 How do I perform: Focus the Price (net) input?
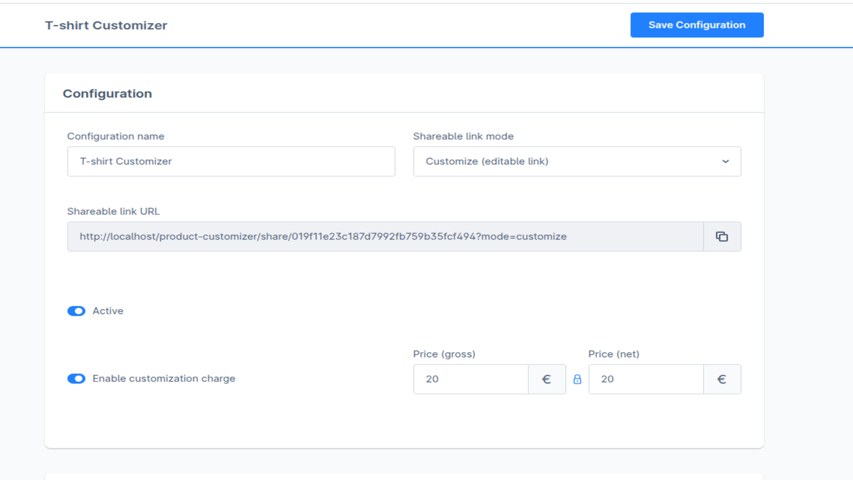tap(646, 379)
